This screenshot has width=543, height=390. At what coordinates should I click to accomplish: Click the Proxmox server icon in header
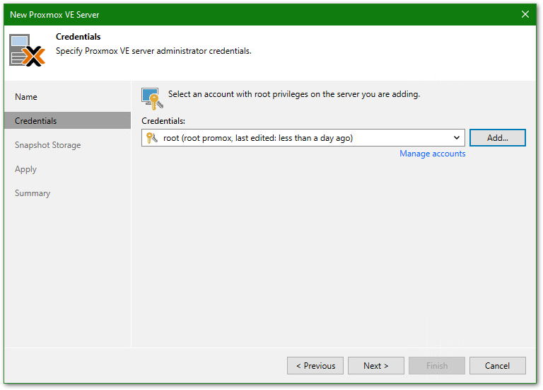(27, 50)
